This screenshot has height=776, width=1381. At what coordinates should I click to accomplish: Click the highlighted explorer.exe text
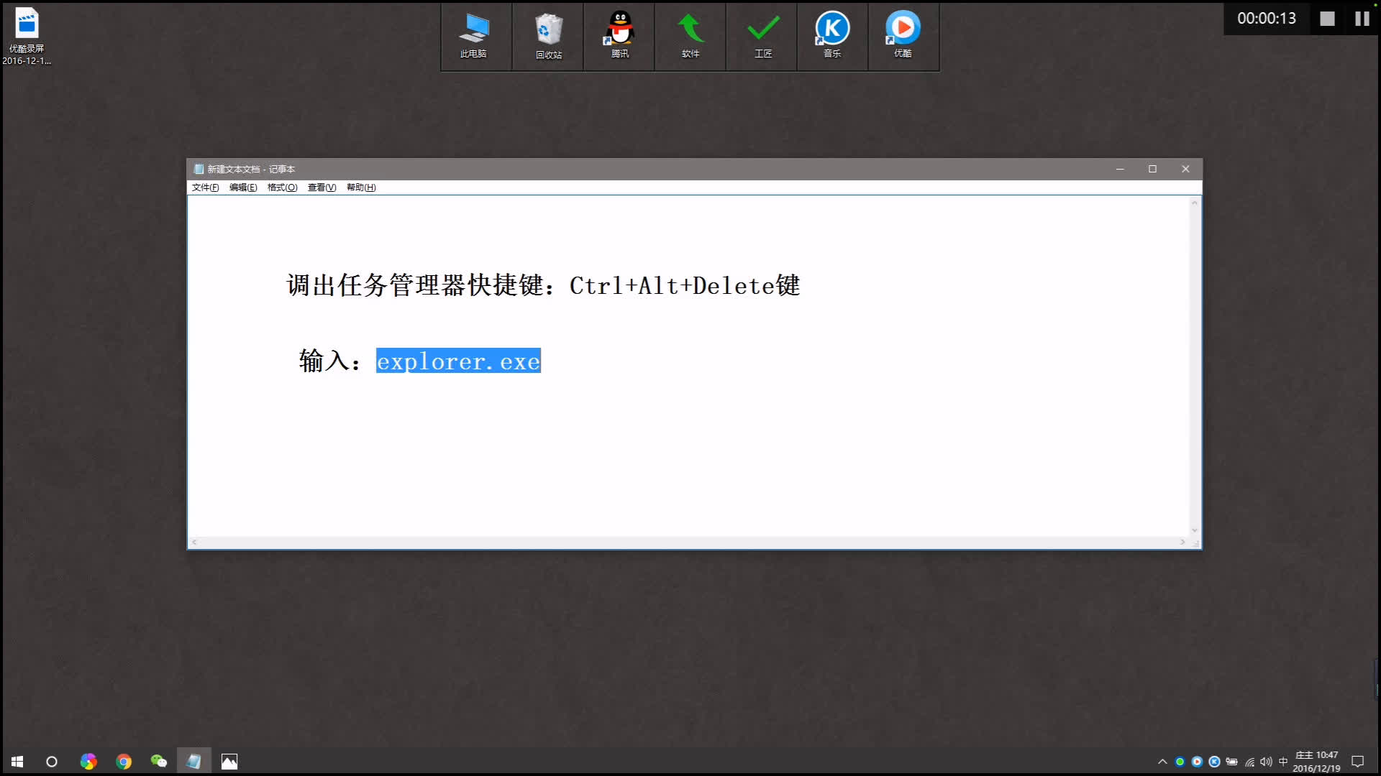(x=458, y=361)
